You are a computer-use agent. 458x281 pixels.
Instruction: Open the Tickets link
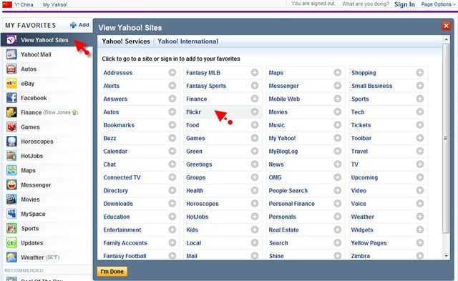tap(361, 125)
